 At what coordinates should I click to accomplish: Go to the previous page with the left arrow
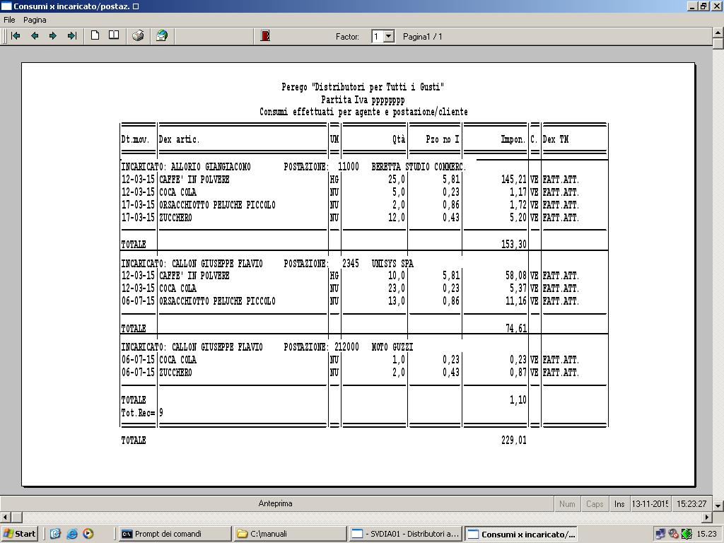click(x=35, y=35)
